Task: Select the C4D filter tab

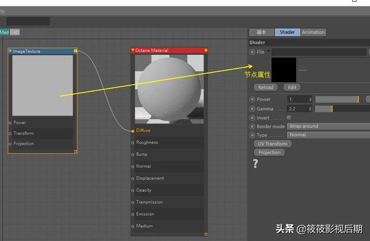Action: 14,32
